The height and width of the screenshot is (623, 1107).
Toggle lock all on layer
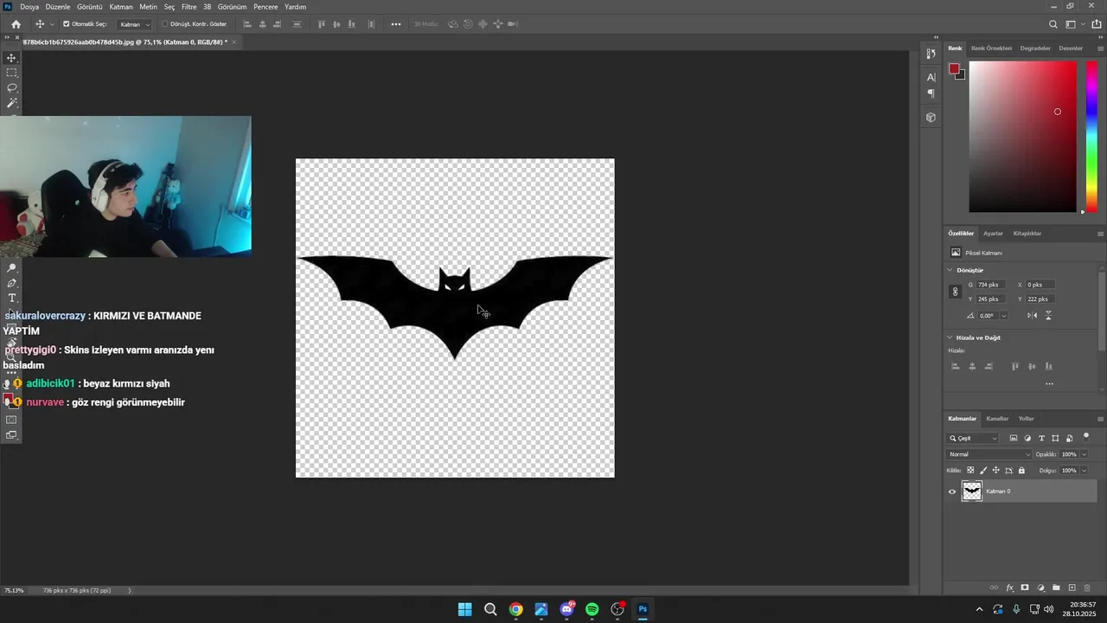pyautogui.click(x=1021, y=471)
